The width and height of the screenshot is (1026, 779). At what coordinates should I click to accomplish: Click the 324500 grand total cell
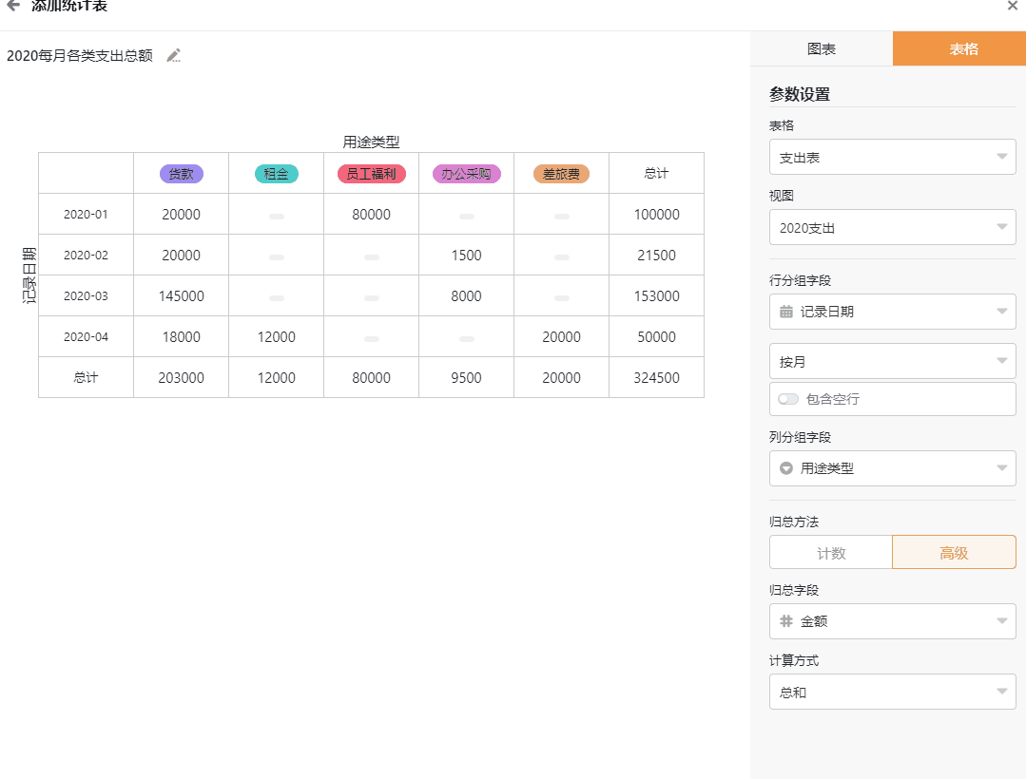coord(656,378)
